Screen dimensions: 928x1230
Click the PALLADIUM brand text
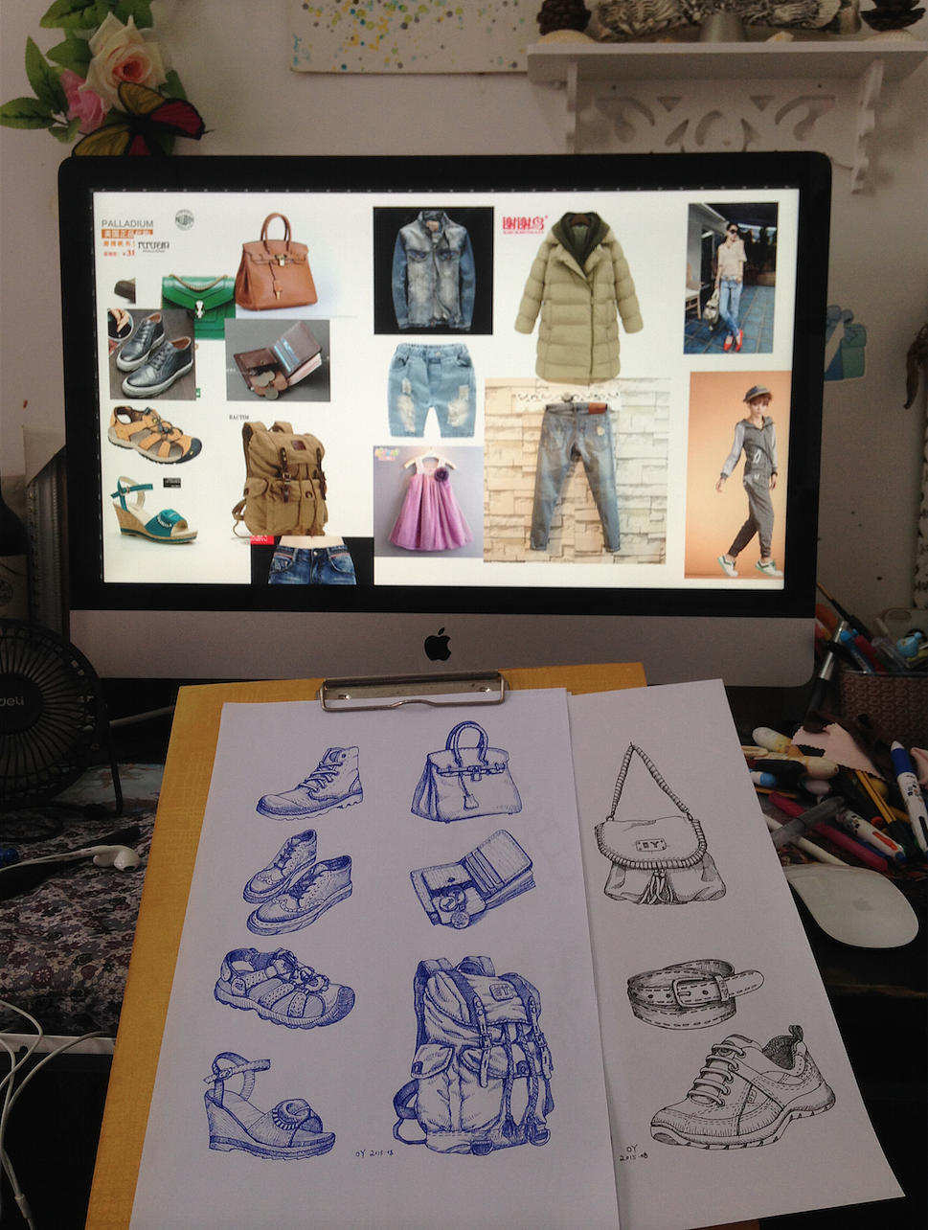(127, 224)
